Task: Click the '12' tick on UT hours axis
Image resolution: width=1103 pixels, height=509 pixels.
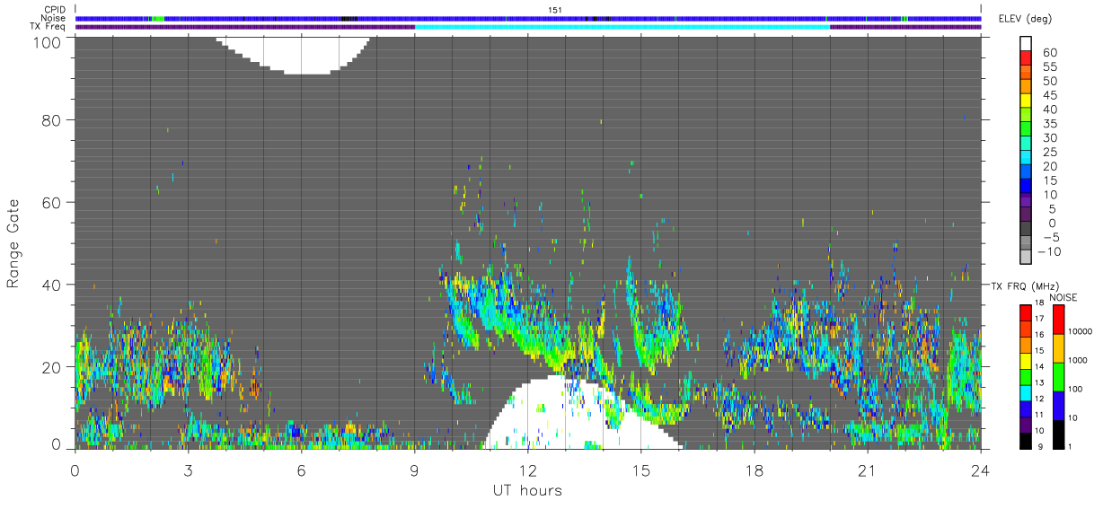Action: pyautogui.click(x=528, y=470)
